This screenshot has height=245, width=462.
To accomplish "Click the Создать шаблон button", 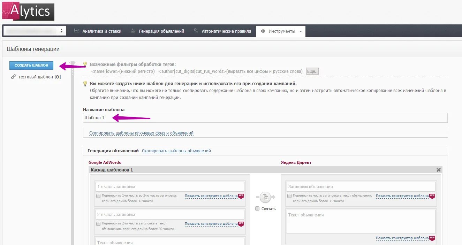I will pos(31,65).
